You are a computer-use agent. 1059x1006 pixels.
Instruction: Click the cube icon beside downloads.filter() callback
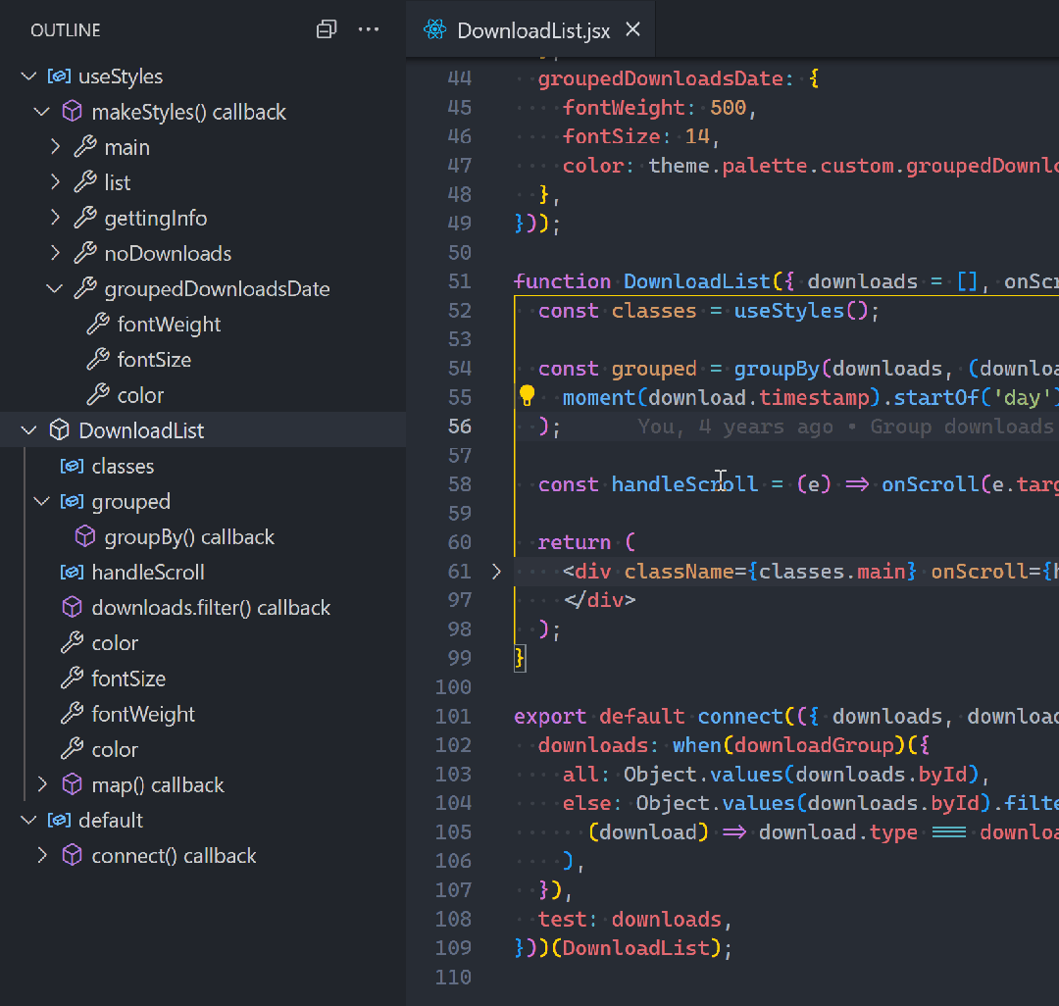click(x=72, y=608)
